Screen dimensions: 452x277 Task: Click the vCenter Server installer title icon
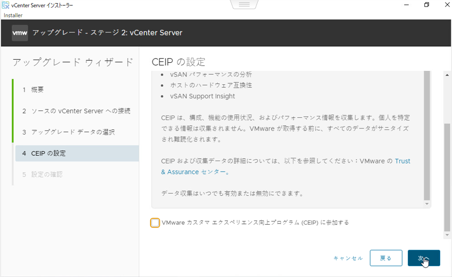(x=6, y=5)
